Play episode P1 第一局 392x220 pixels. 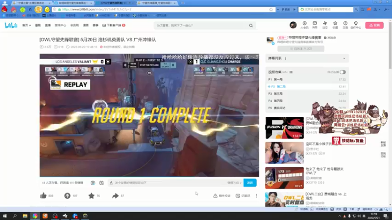pos(307,79)
